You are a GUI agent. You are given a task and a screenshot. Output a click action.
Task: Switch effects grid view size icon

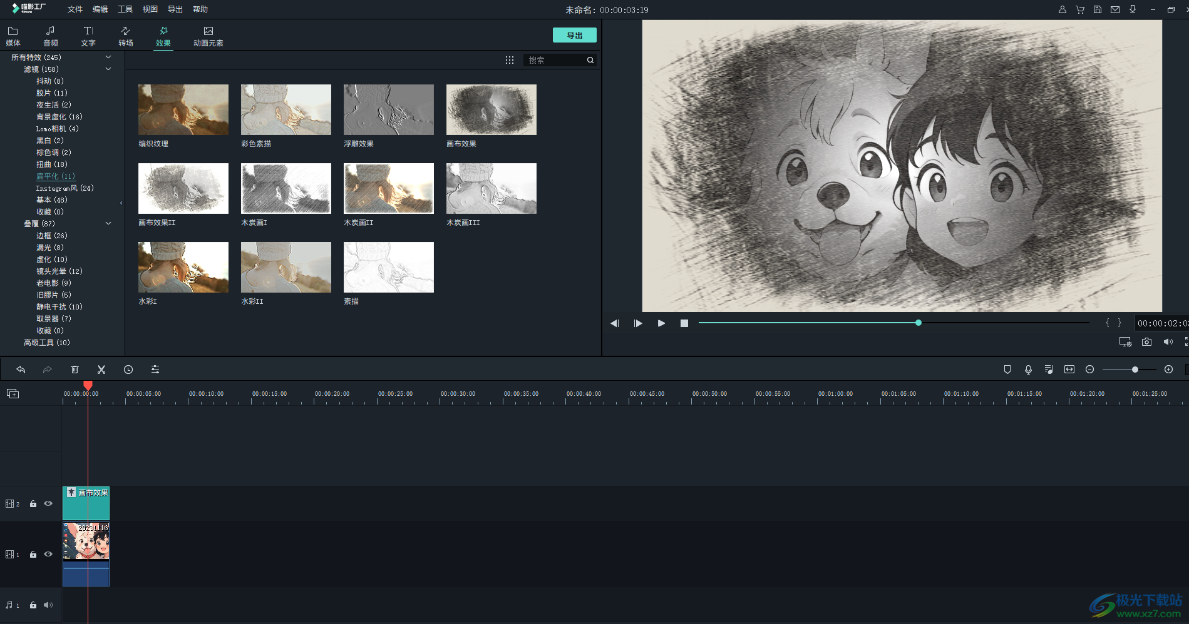pos(510,60)
